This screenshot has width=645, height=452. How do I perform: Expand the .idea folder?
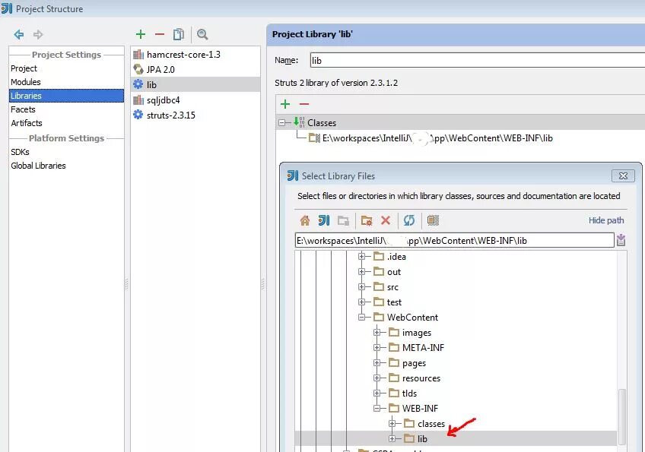click(x=361, y=257)
